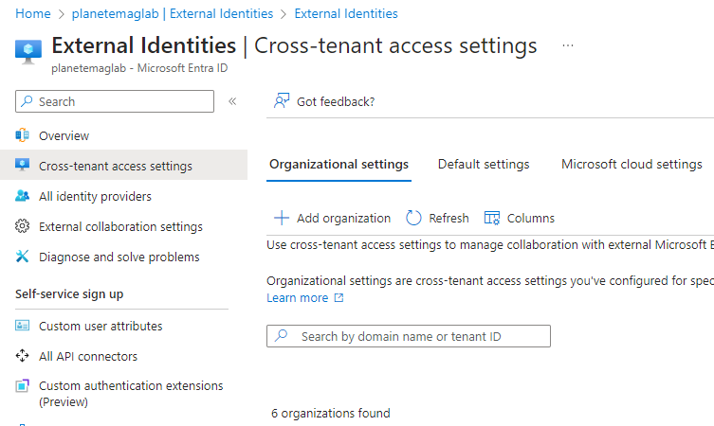Click the Overview sidebar icon
Viewport: 714px width, 426px height.
click(23, 135)
